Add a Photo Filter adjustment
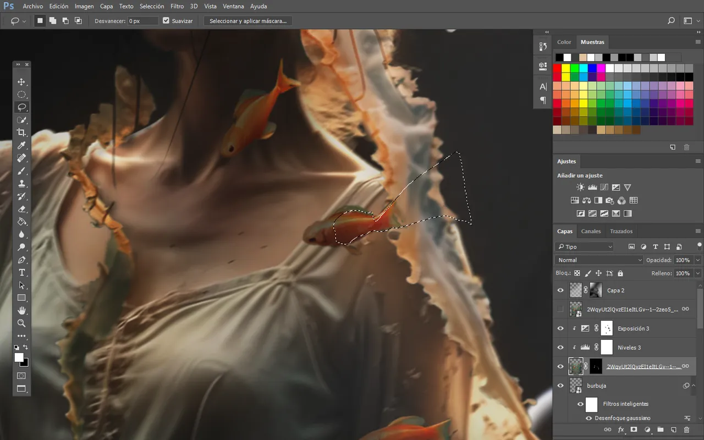704x440 pixels. (x=610, y=201)
